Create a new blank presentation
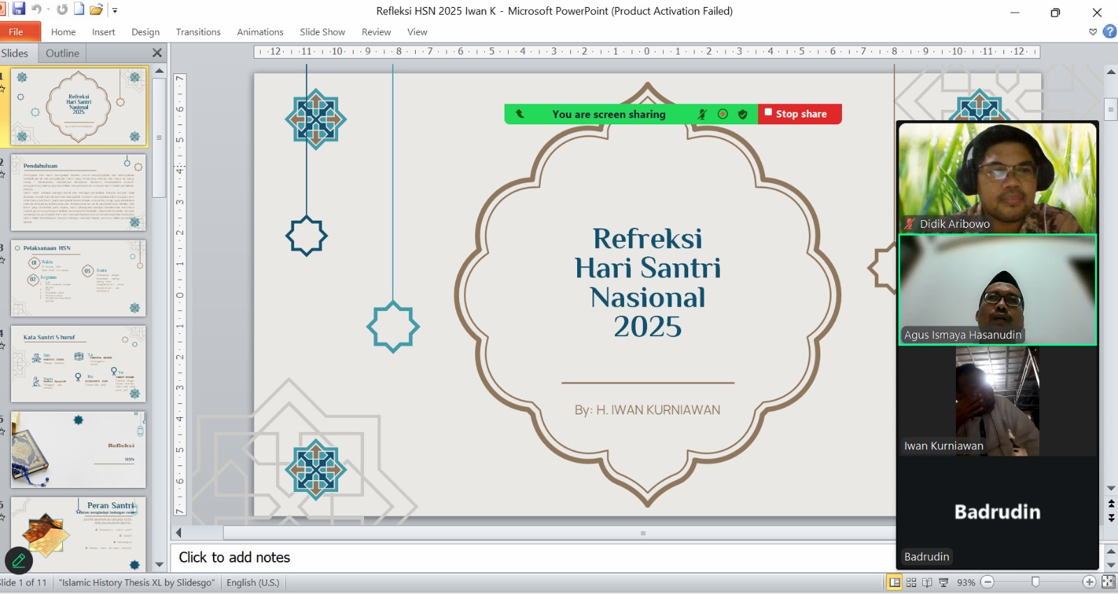 (79, 10)
